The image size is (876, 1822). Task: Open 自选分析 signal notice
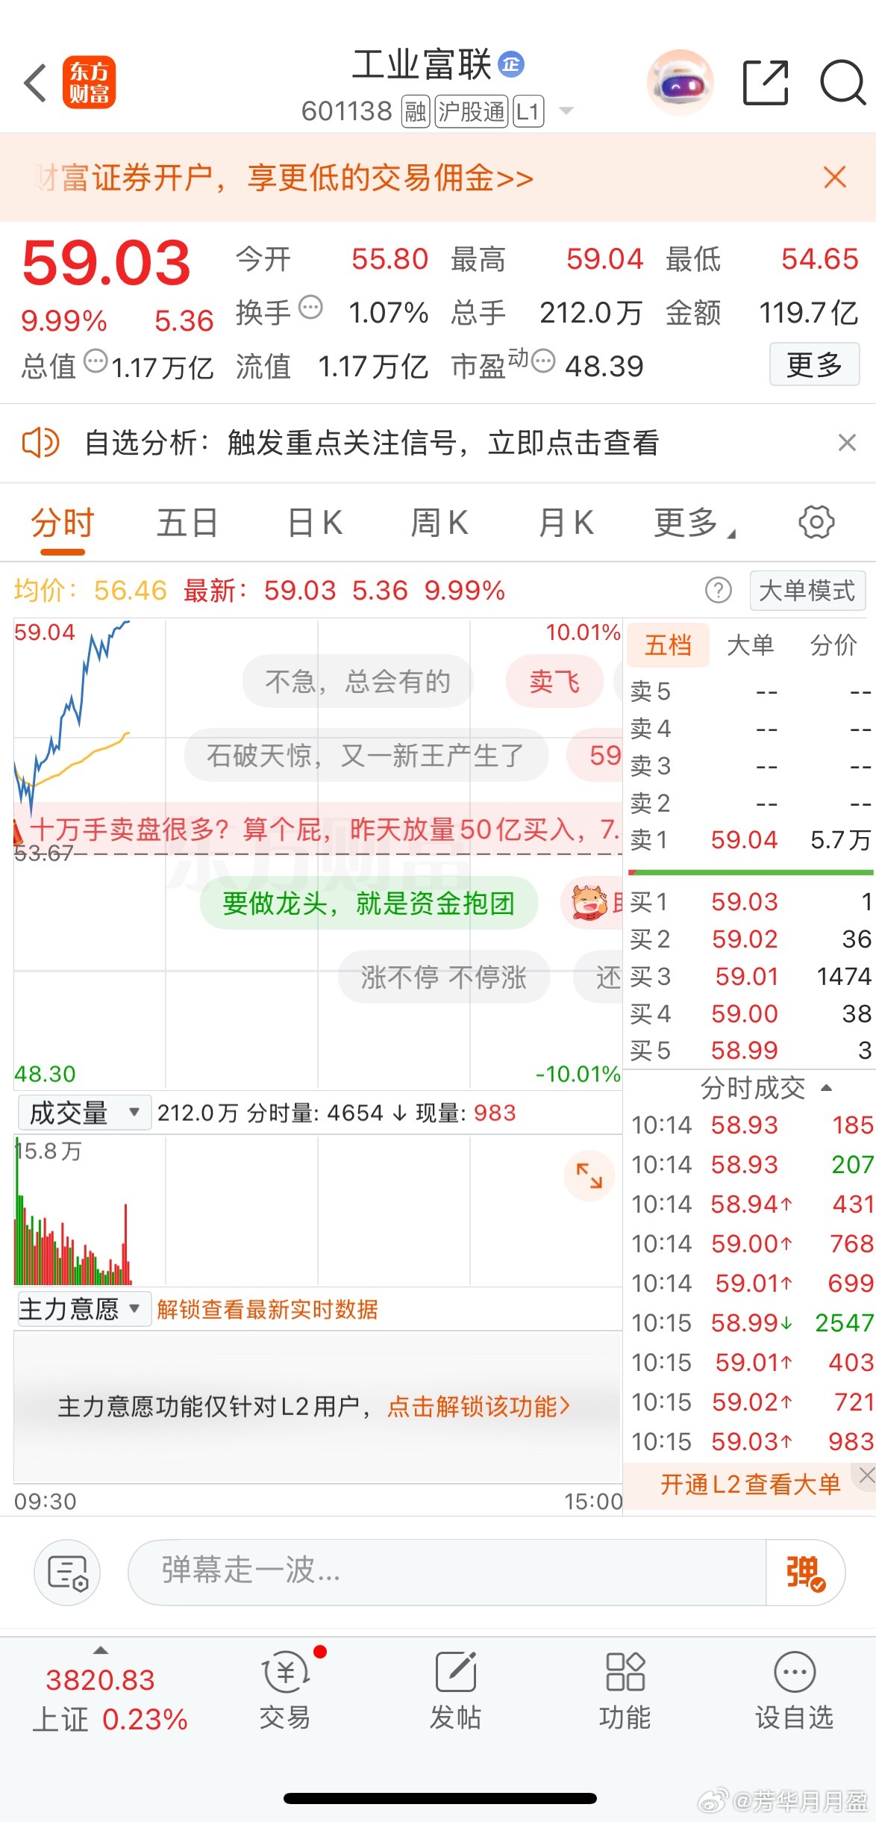click(372, 443)
